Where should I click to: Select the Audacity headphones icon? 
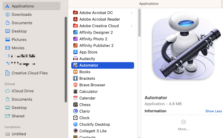[x=75, y=59]
